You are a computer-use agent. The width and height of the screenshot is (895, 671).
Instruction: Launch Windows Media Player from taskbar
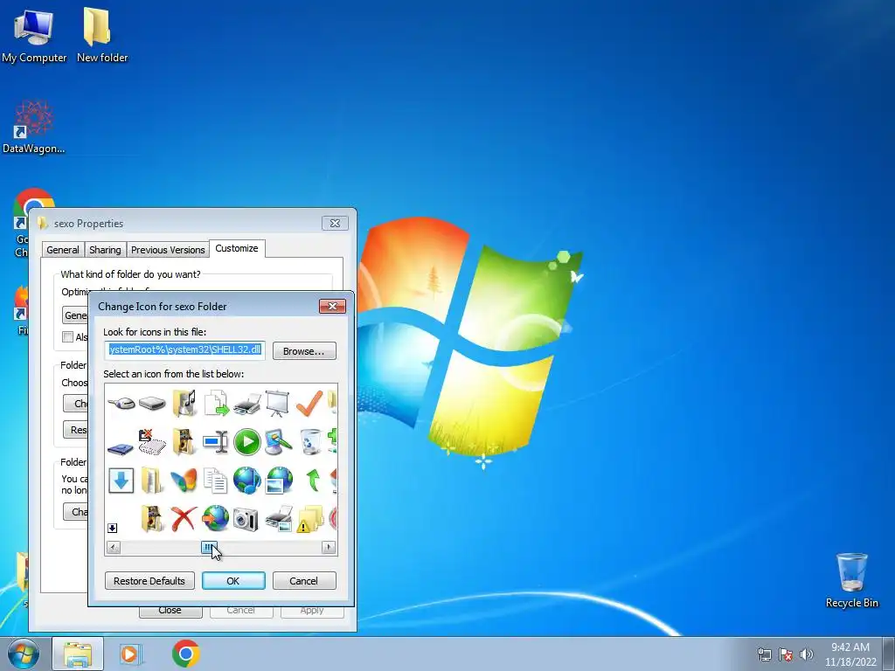pyautogui.click(x=130, y=654)
